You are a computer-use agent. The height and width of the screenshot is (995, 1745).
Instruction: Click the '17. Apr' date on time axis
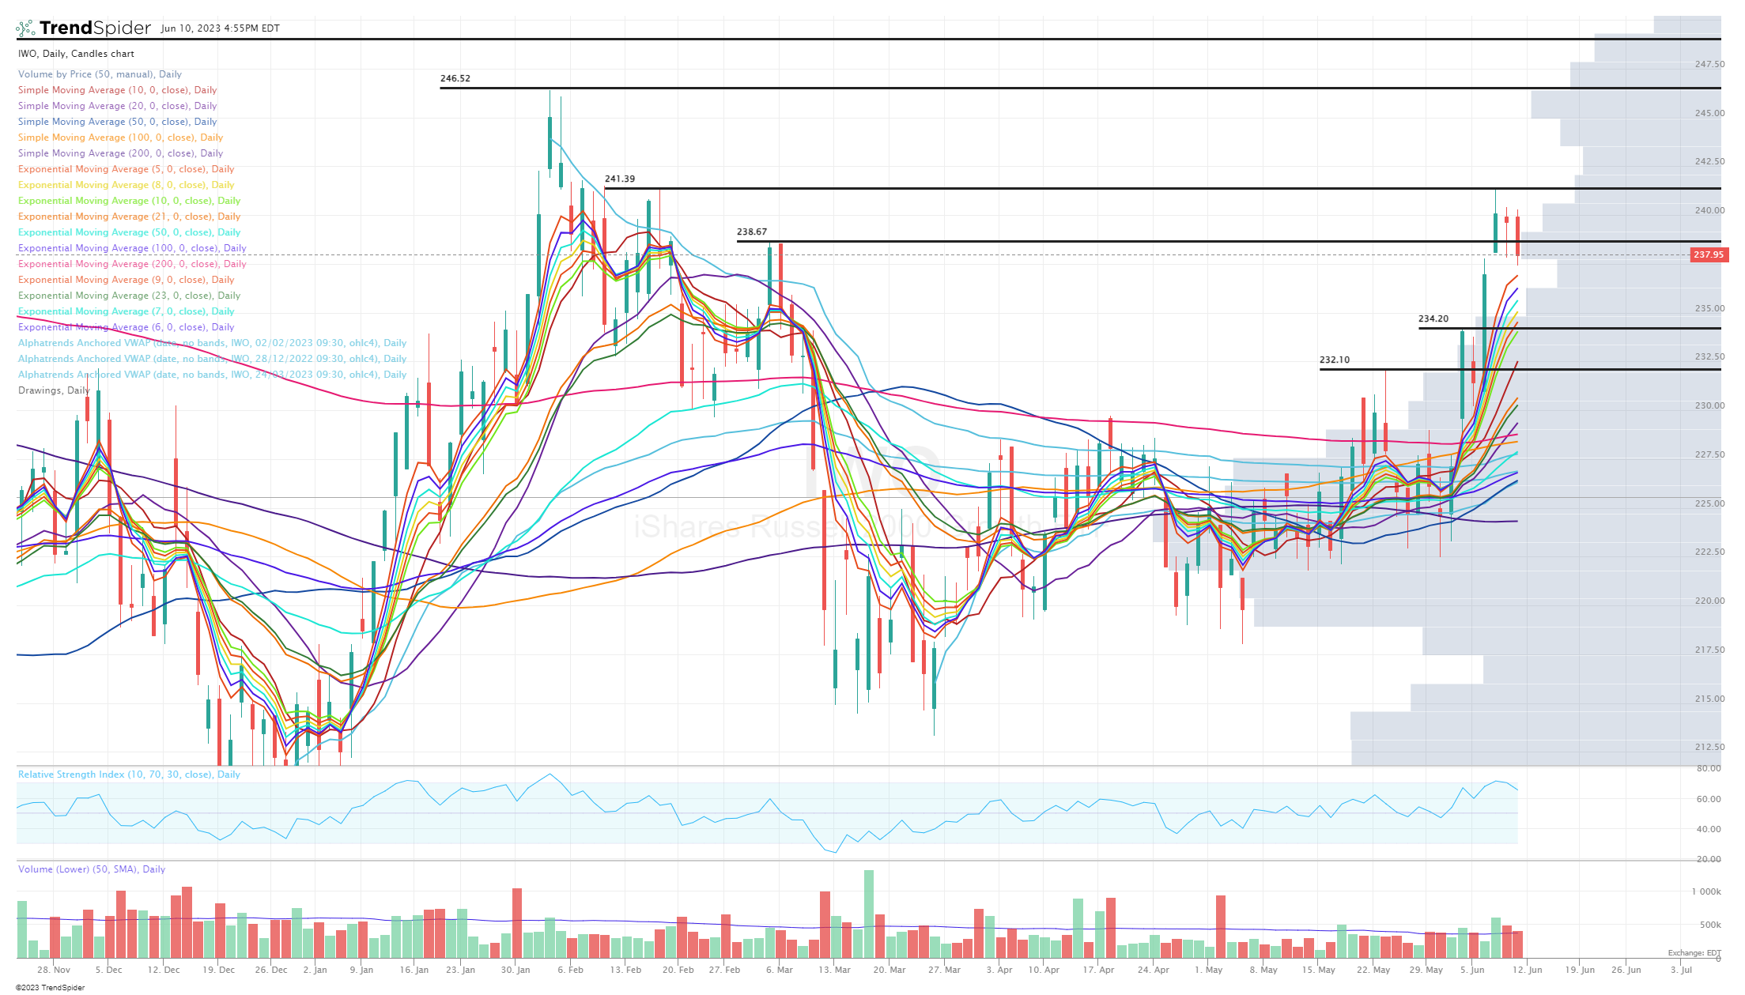[x=1098, y=970]
